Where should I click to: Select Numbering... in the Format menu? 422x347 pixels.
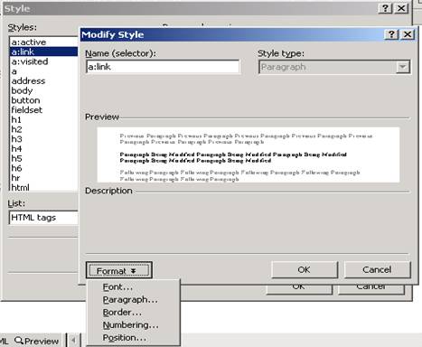[130, 325]
